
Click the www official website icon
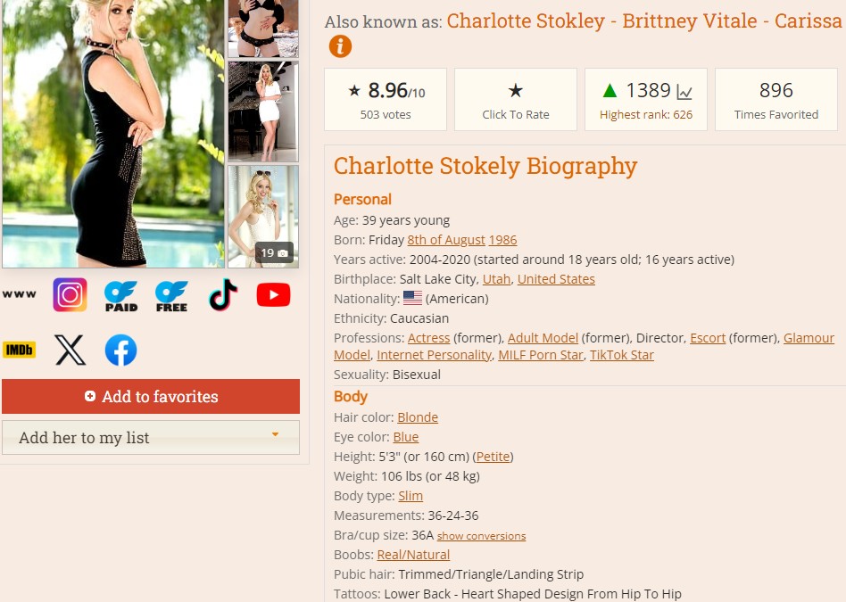coord(20,294)
